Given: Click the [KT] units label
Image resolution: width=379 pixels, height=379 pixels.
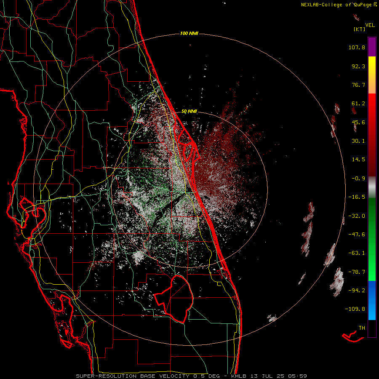Looking at the screenshot, I should (359, 29).
